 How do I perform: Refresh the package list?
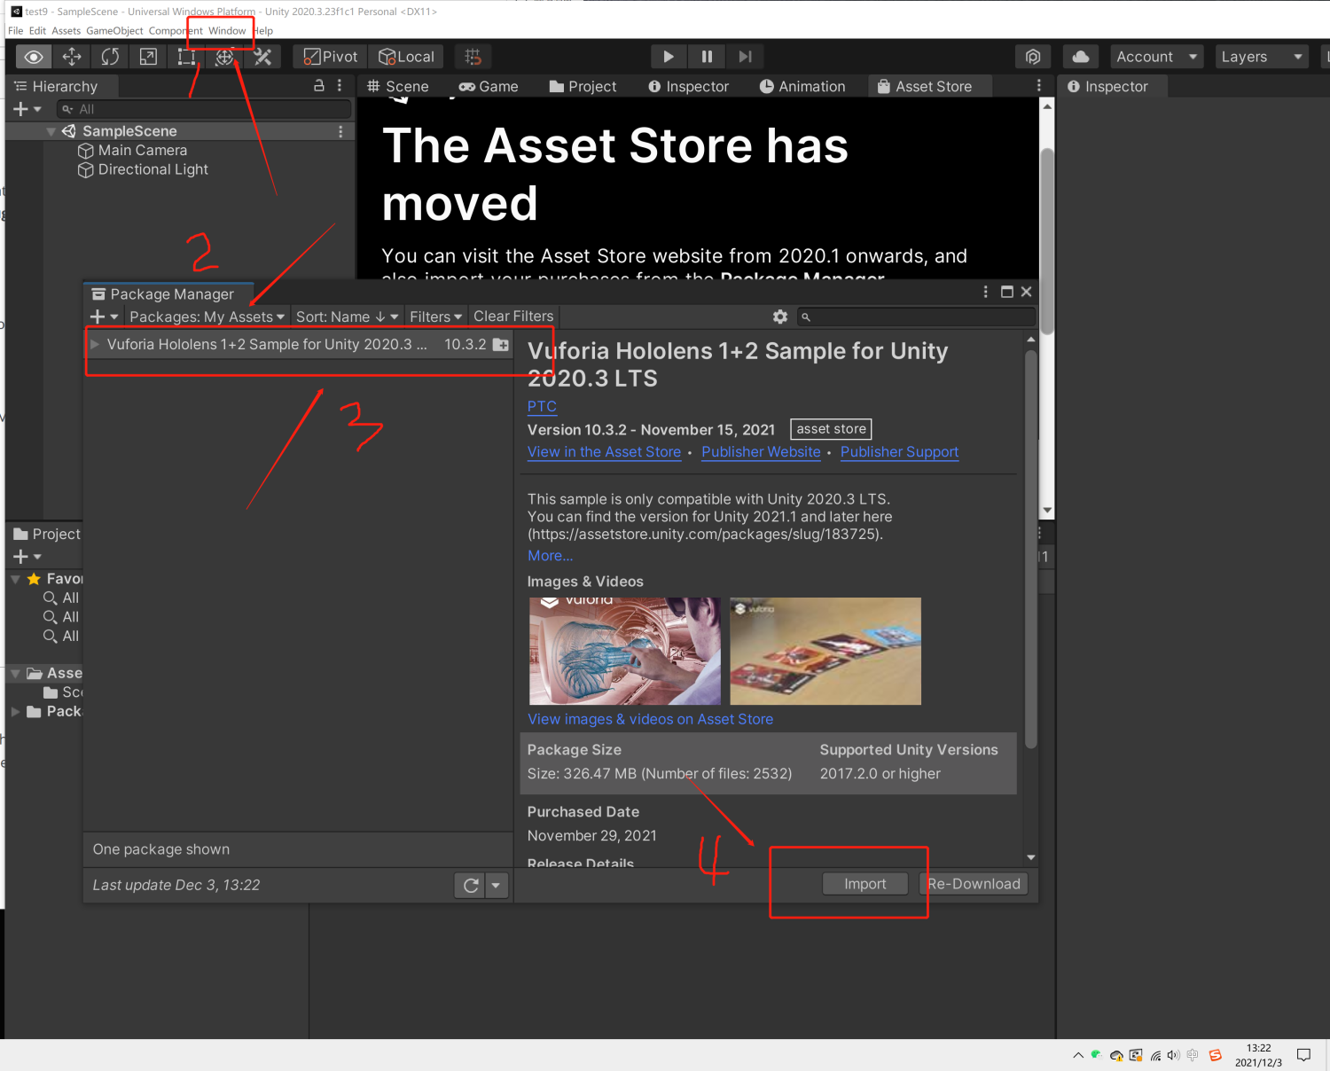pos(471,885)
